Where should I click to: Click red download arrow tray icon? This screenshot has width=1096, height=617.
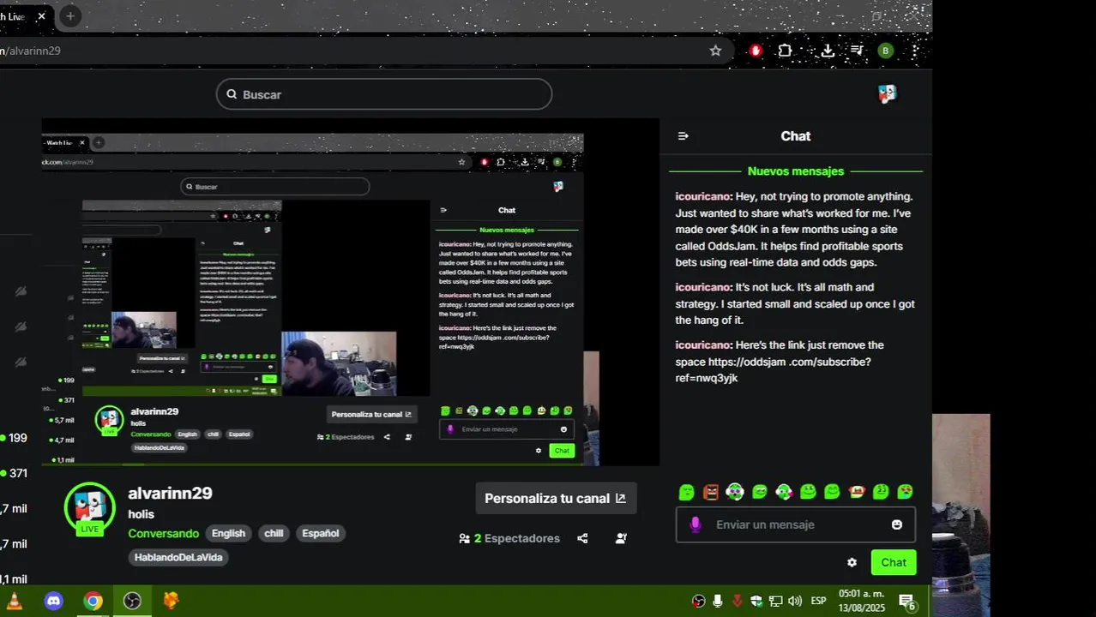737,602
